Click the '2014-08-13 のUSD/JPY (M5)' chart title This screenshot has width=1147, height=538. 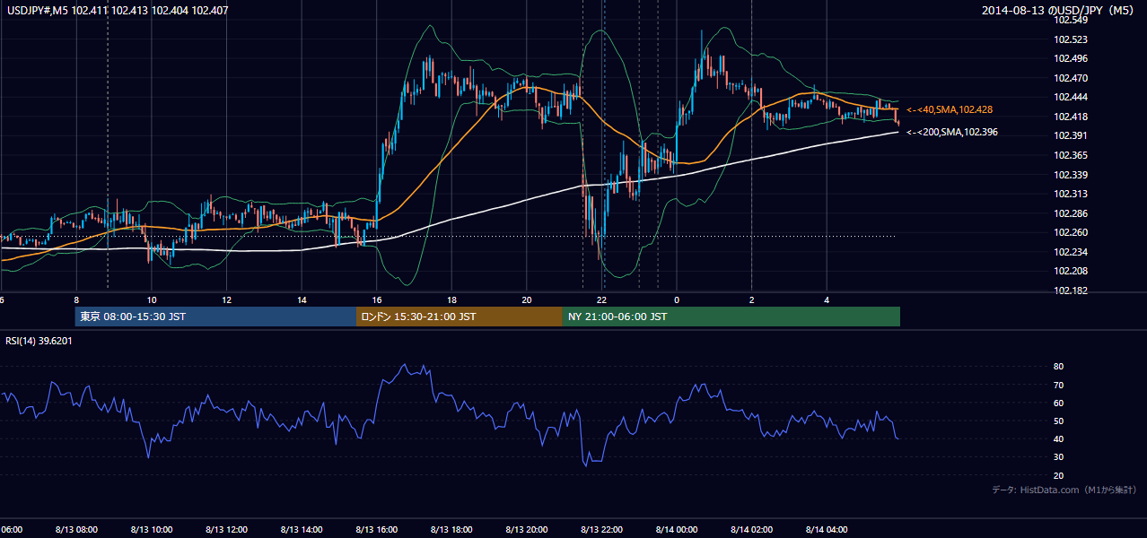point(1059,11)
